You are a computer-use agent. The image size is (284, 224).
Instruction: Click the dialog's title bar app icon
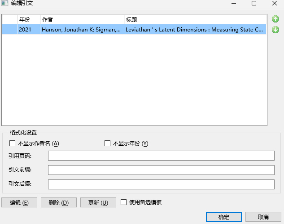pos(5,4)
